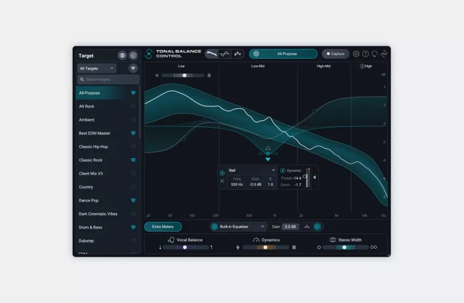The height and width of the screenshot is (303, 464).
Task: Select the Classic Rock target
Action: pyautogui.click(x=107, y=160)
